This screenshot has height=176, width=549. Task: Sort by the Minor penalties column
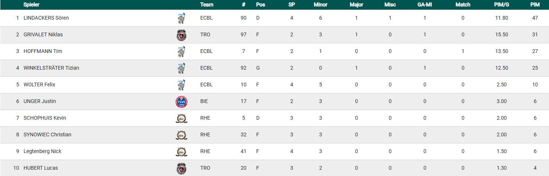click(320, 5)
